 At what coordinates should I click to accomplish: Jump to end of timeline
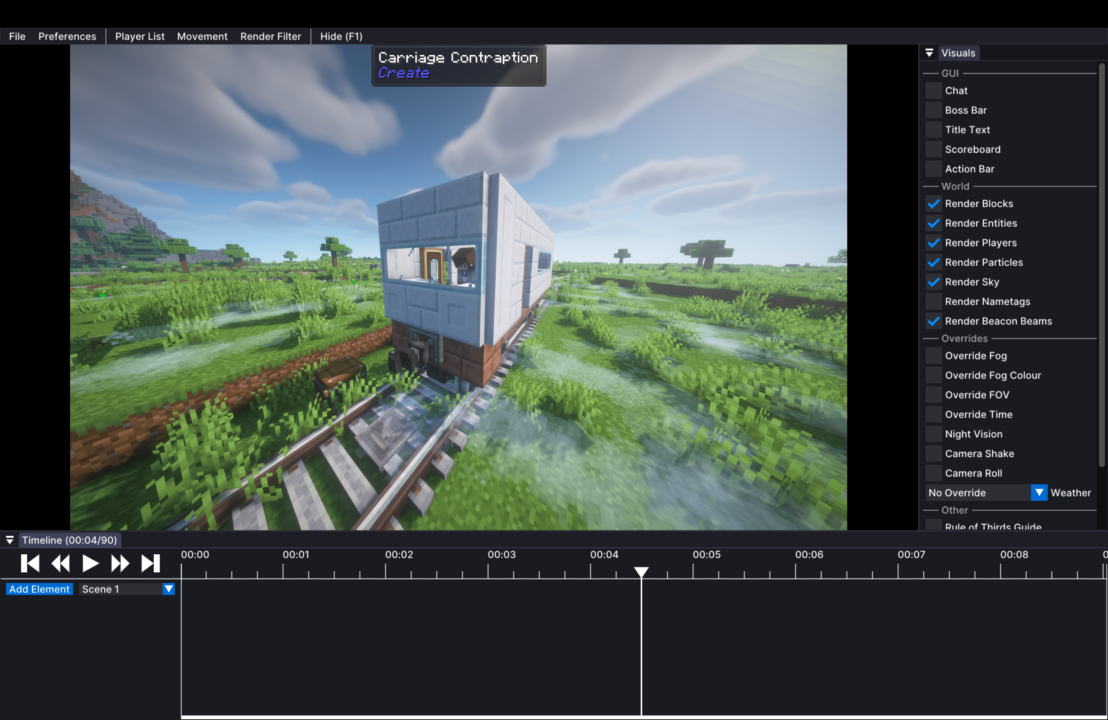click(150, 563)
